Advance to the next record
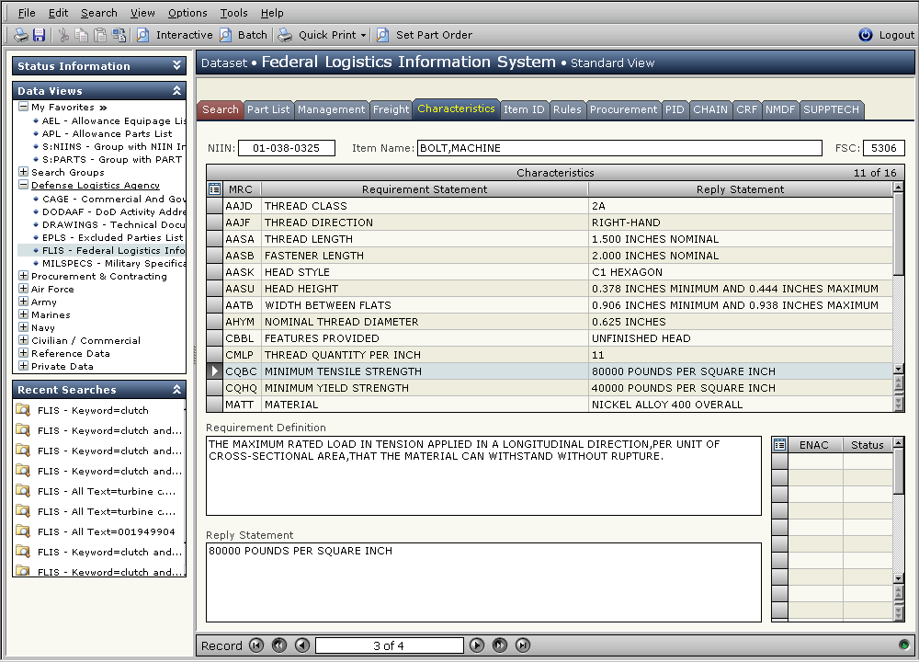The width and height of the screenshot is (919, 662). pyautogui.click(x=477, y=645)
